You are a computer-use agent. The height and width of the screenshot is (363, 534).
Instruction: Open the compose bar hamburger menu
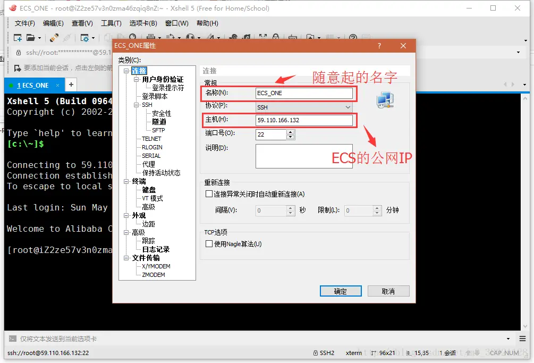(x=522, y=339)
